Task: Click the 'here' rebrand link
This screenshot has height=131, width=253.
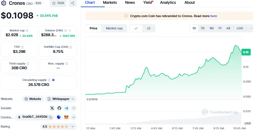Action: pos(214,16)
